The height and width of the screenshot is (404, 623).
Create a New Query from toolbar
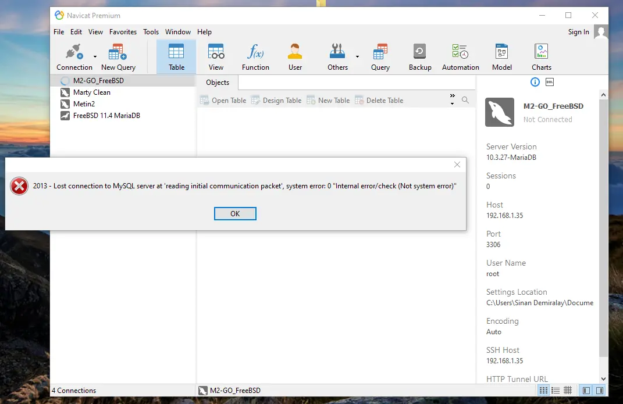119,57
